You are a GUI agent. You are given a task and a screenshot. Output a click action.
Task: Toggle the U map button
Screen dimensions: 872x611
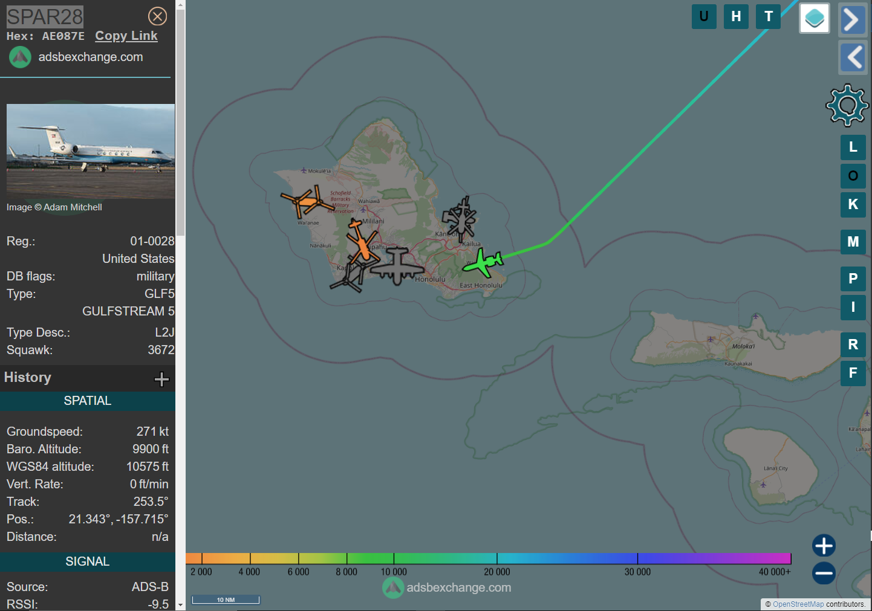pos(704,16)
